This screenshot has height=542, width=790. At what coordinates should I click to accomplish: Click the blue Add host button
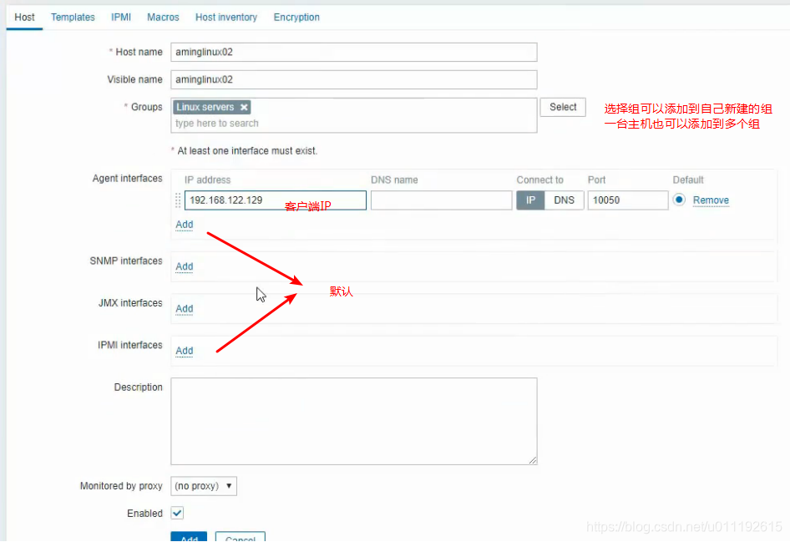(x=189, y=537)
